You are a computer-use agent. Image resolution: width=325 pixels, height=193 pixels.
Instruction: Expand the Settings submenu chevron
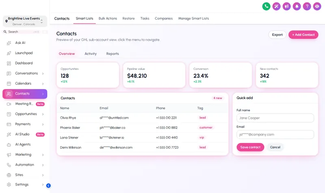[43, 185]
